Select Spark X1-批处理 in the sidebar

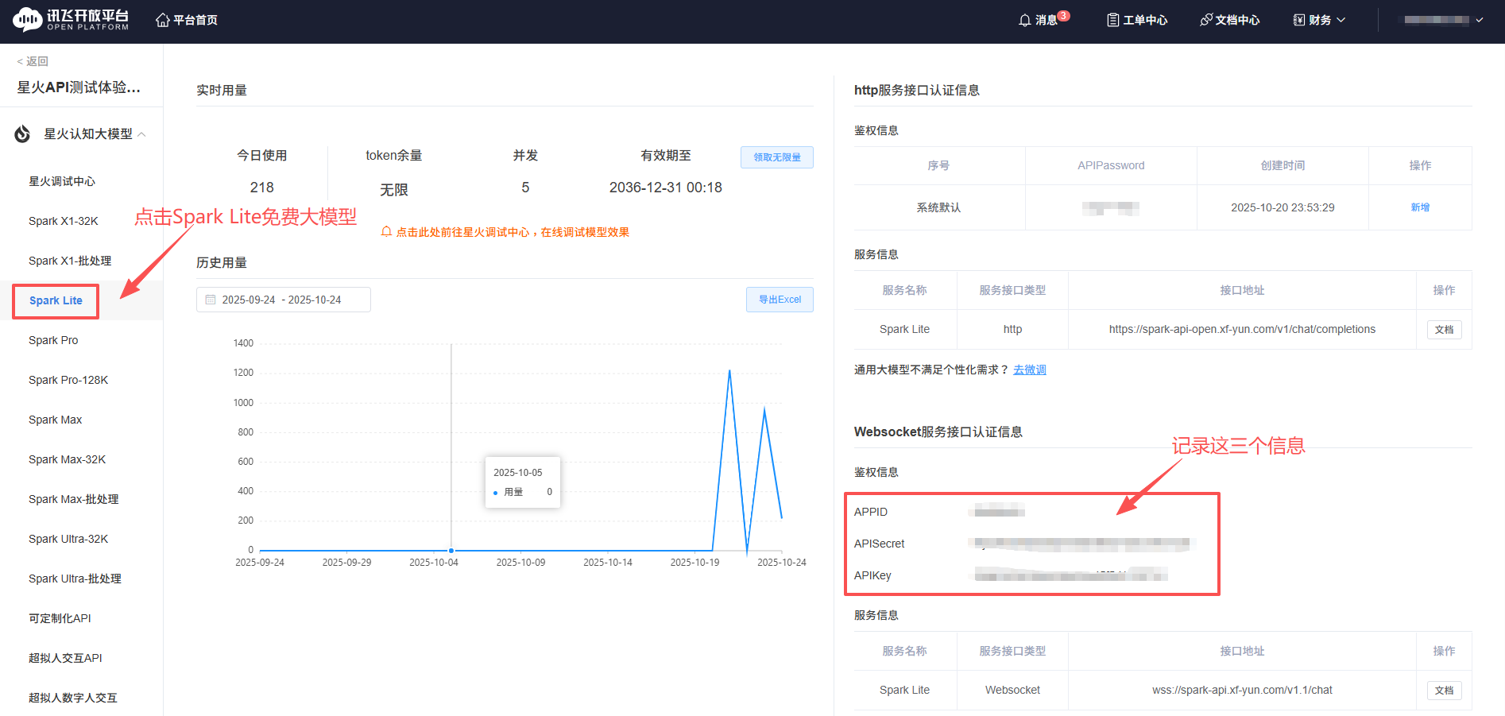(x=70, y=261)
